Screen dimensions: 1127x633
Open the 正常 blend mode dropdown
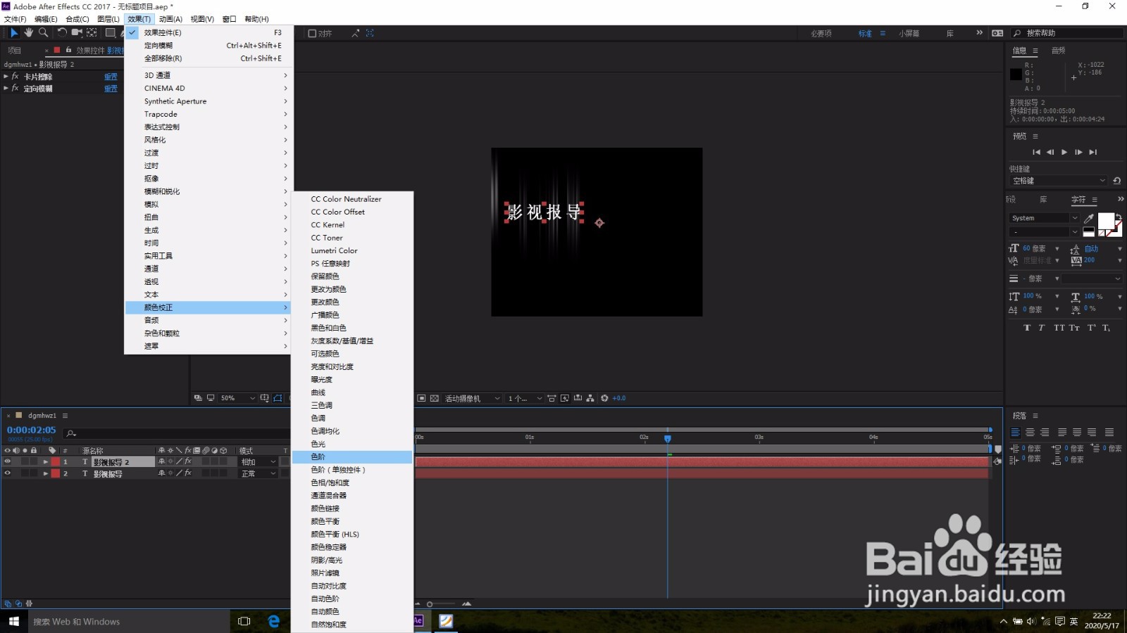[x=259, y=473]
